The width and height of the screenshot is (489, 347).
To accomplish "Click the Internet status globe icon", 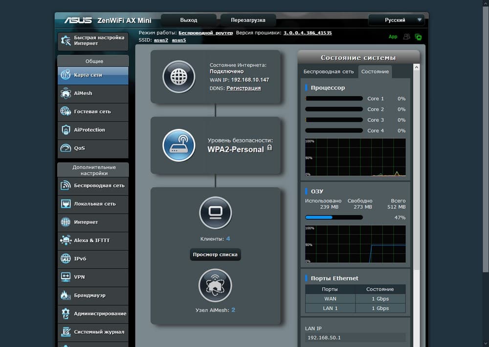I will (x=178, y=77).
